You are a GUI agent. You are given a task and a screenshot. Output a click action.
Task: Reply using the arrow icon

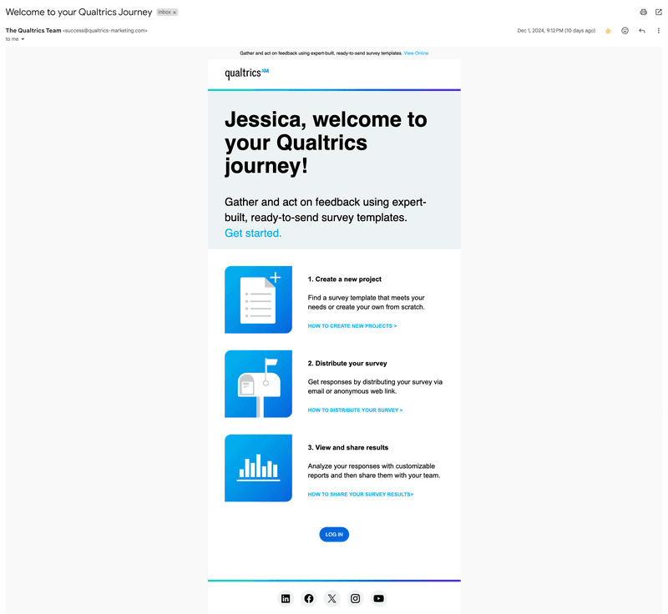(x=642, y=31)
